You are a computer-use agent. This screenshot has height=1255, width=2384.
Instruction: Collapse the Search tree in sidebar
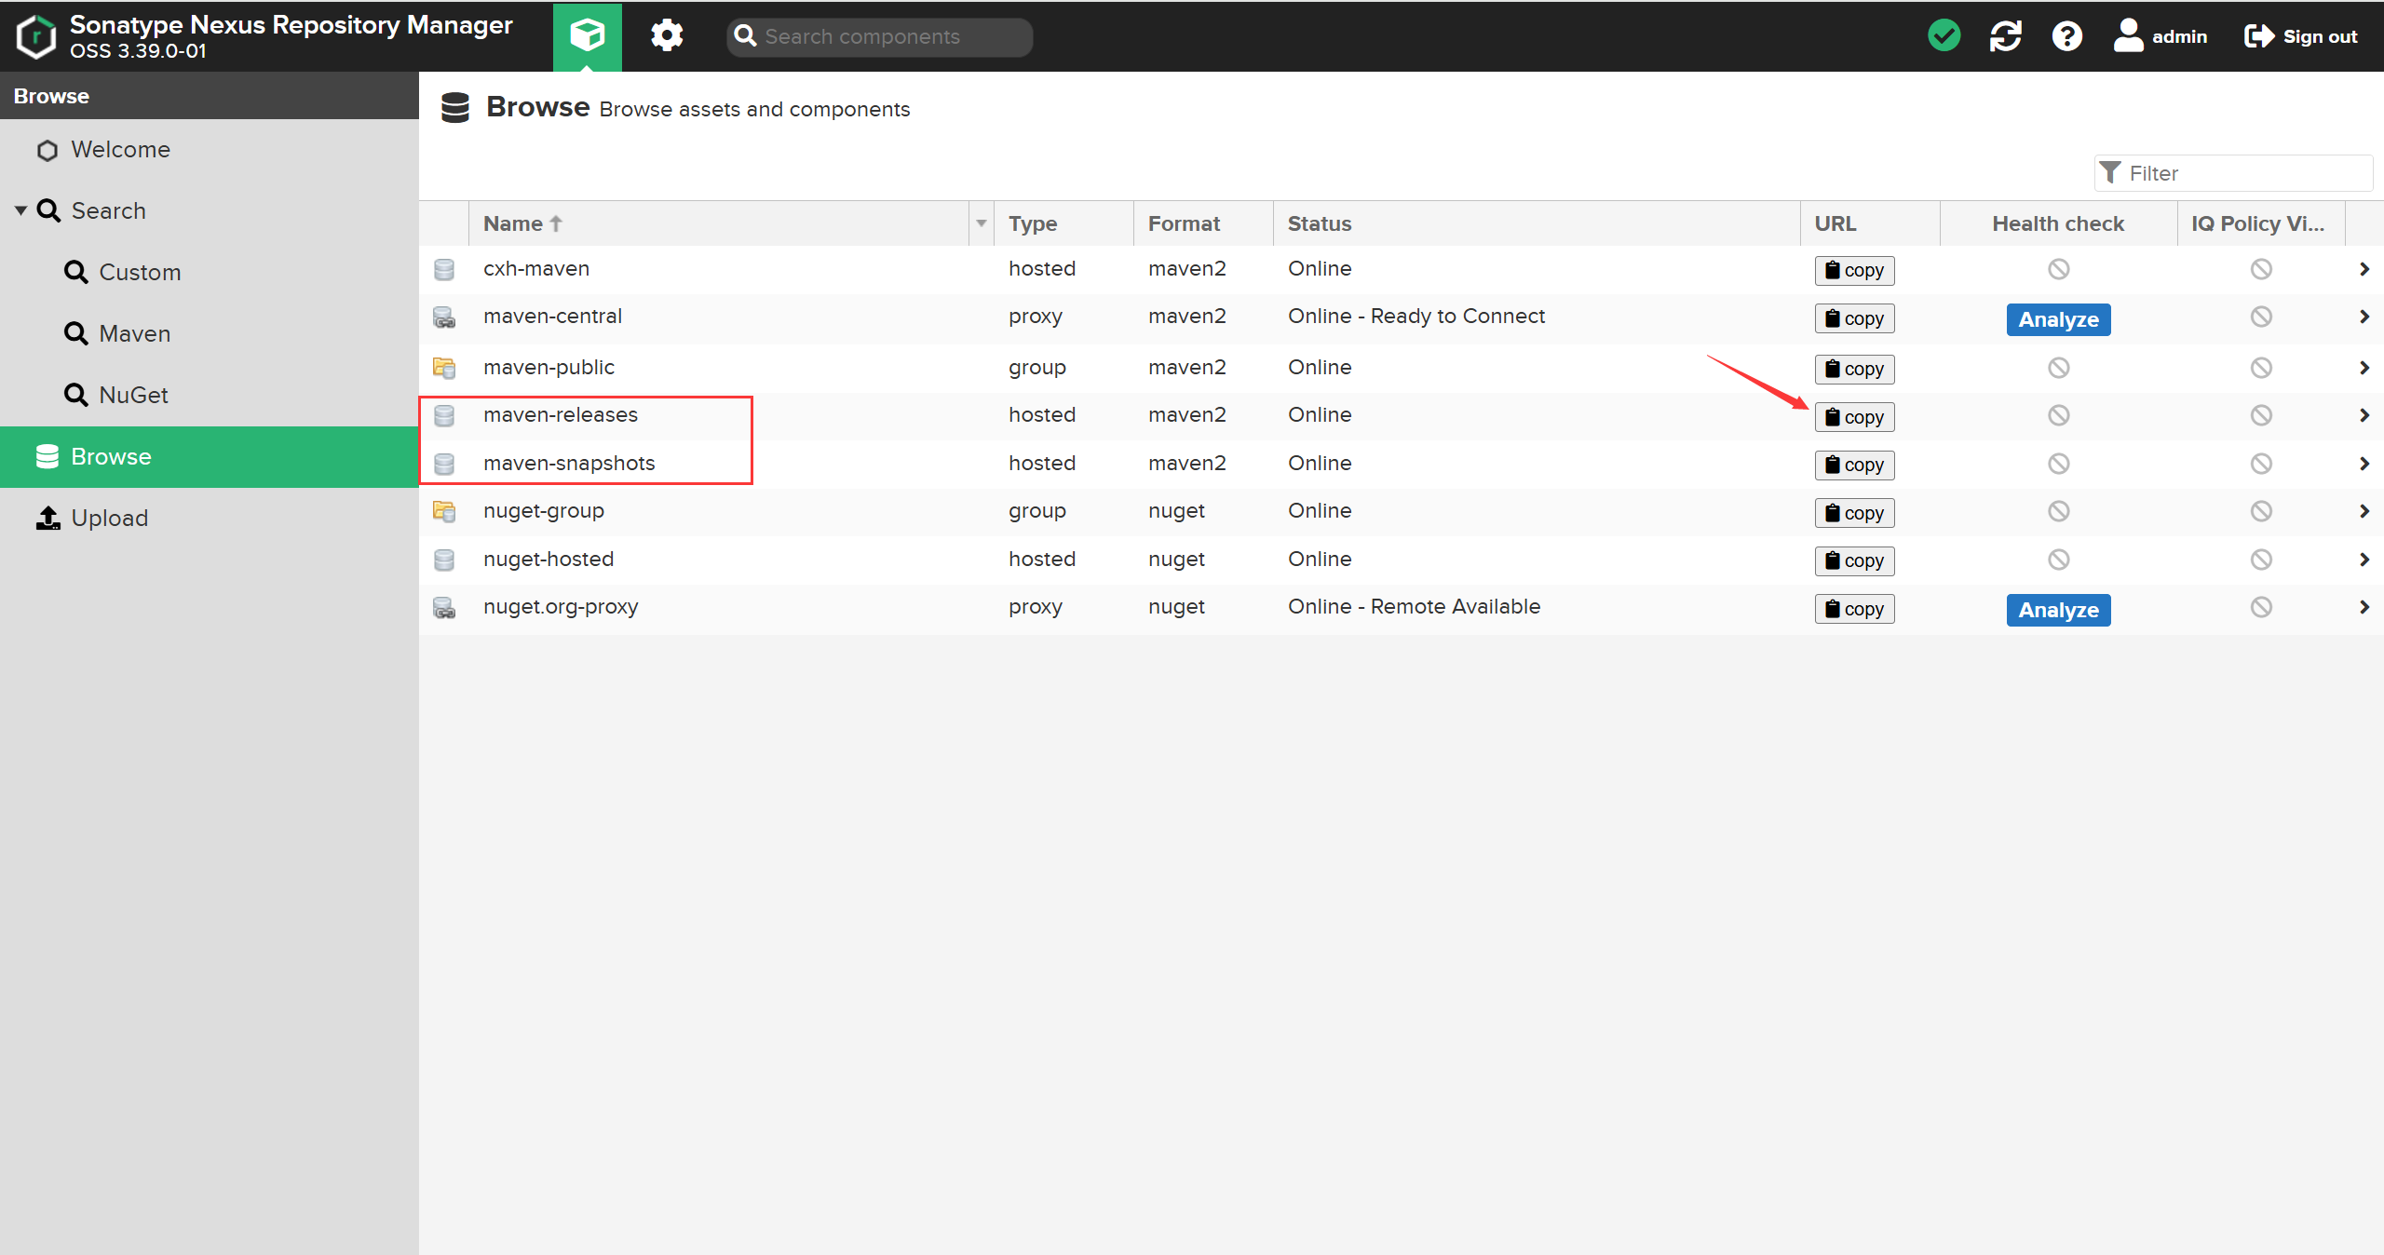click(20, 211)
